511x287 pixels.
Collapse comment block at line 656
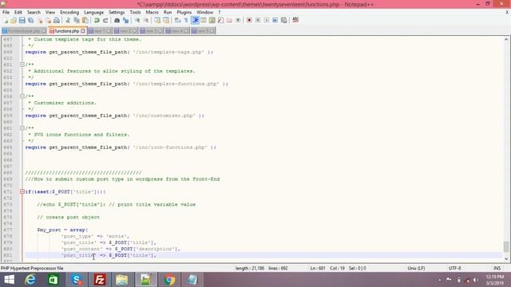[22, 96]
